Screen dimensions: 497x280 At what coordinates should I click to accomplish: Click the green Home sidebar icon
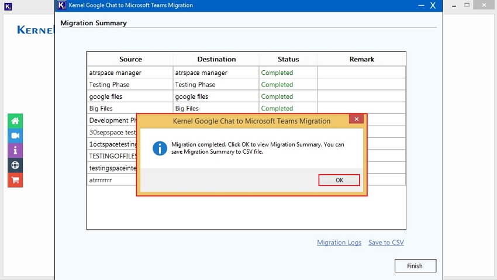(x=15, y=120)
